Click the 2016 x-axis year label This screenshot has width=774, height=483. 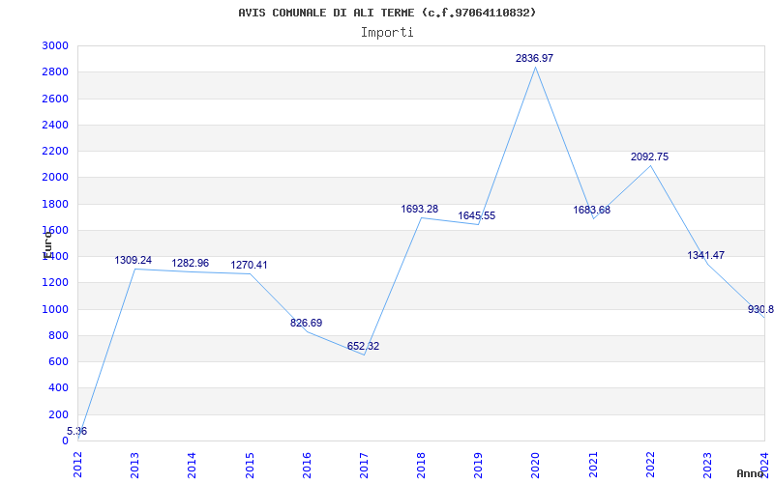click(x=307, y=465)
